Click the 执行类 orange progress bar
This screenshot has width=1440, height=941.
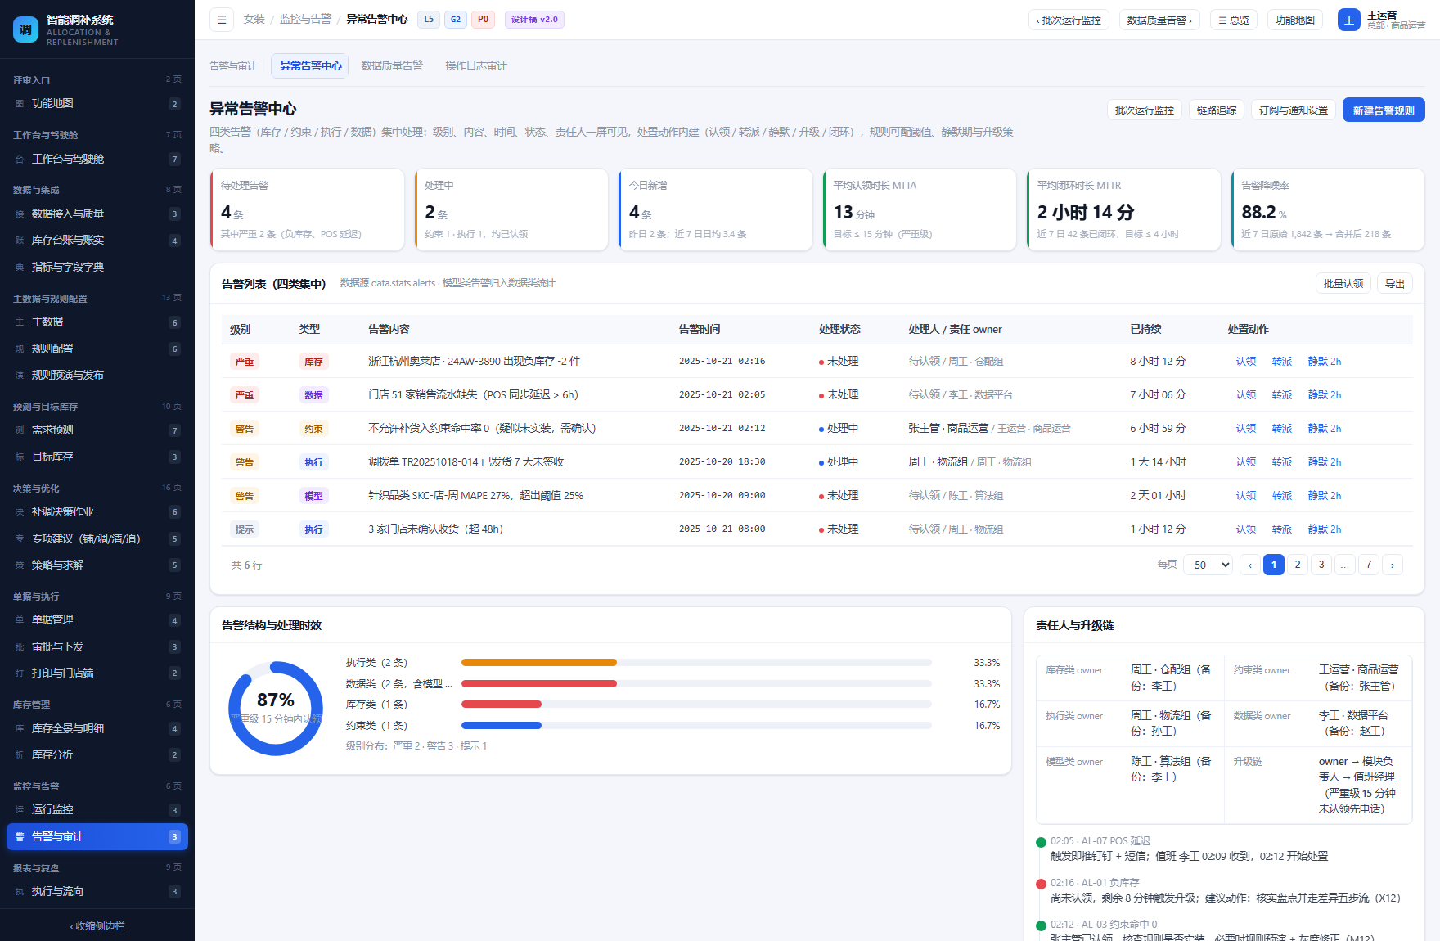tap(539, 663)
